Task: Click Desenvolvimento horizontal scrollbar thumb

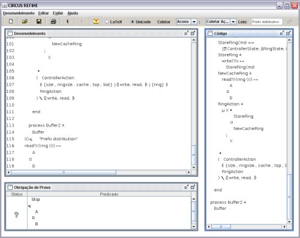Action: pyautogui.click(x=64, y=172)
